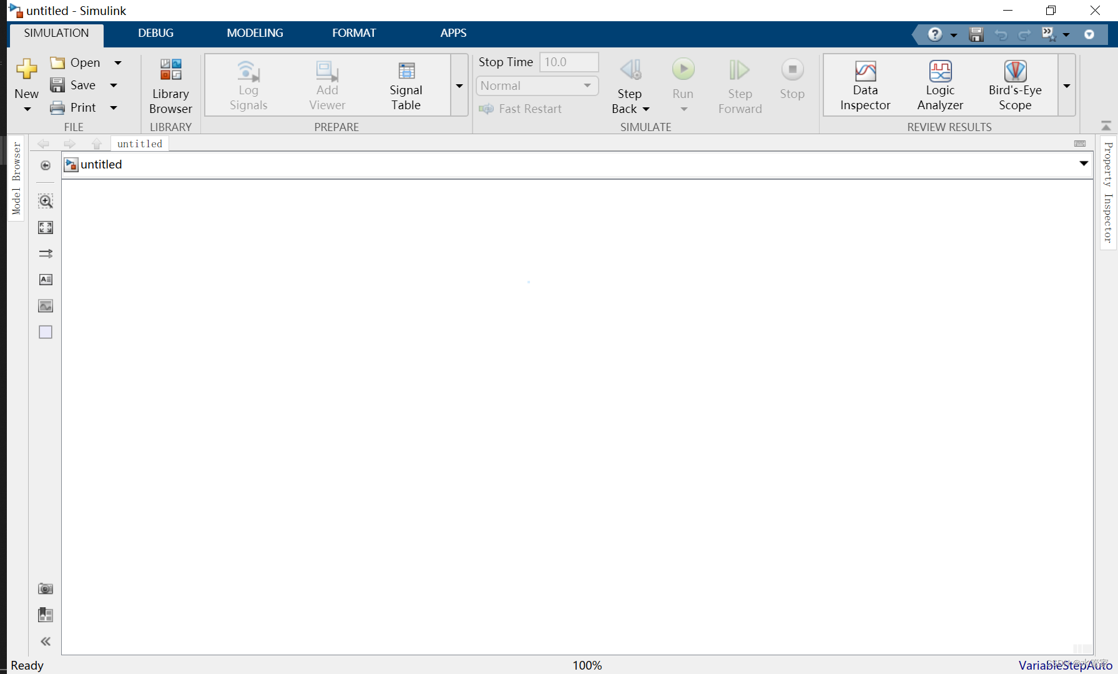Screen dimensions: 1118x674
Task: Click the hide/show explorer bar icon
Action: [x=46, y=165]
